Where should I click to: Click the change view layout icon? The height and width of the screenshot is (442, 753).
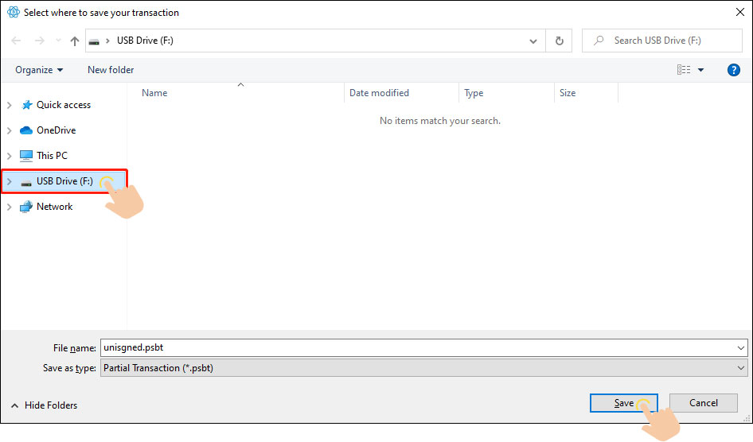click(684, 70)
